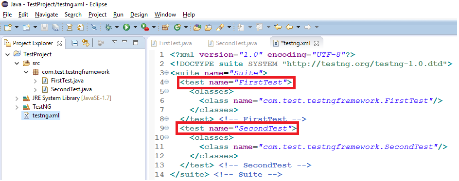The image size is (459, 181).
Task: Open the Design menu
Action: point(139,15)
